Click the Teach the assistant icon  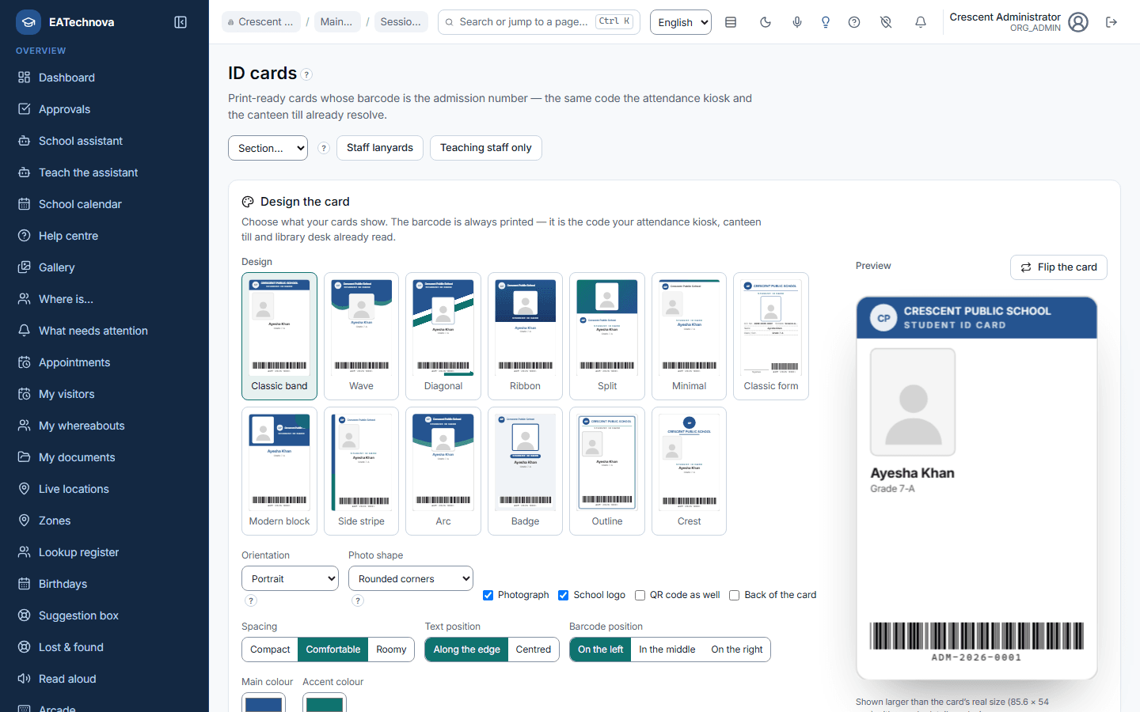click(25, 172)
